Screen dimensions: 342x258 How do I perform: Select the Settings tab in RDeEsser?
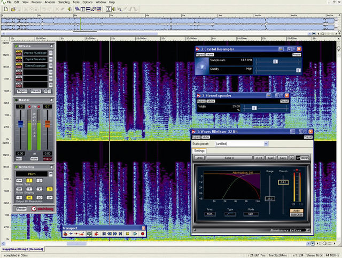[199, 151]
